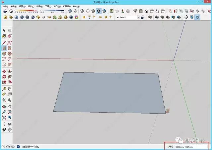Toggle back edges display
The image size is (212, 150).
pos(76,11)
